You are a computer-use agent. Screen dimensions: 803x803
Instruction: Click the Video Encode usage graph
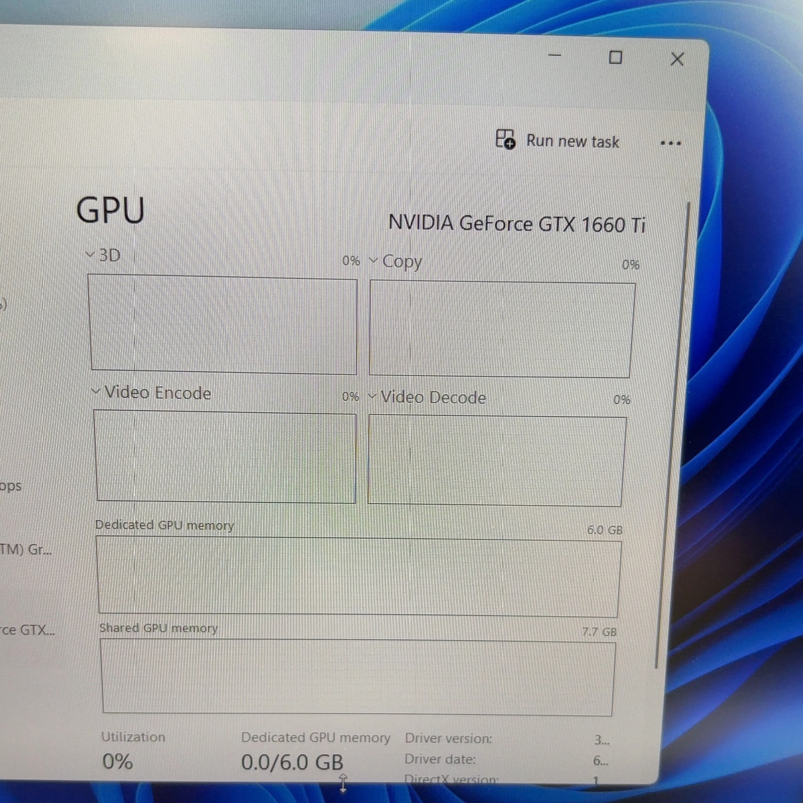tap(225, 456)
